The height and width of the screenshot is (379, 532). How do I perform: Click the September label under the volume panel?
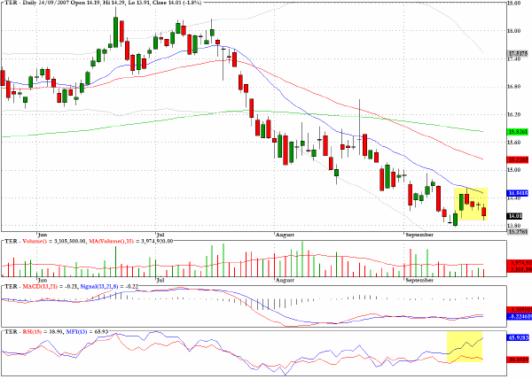point(419,280)
